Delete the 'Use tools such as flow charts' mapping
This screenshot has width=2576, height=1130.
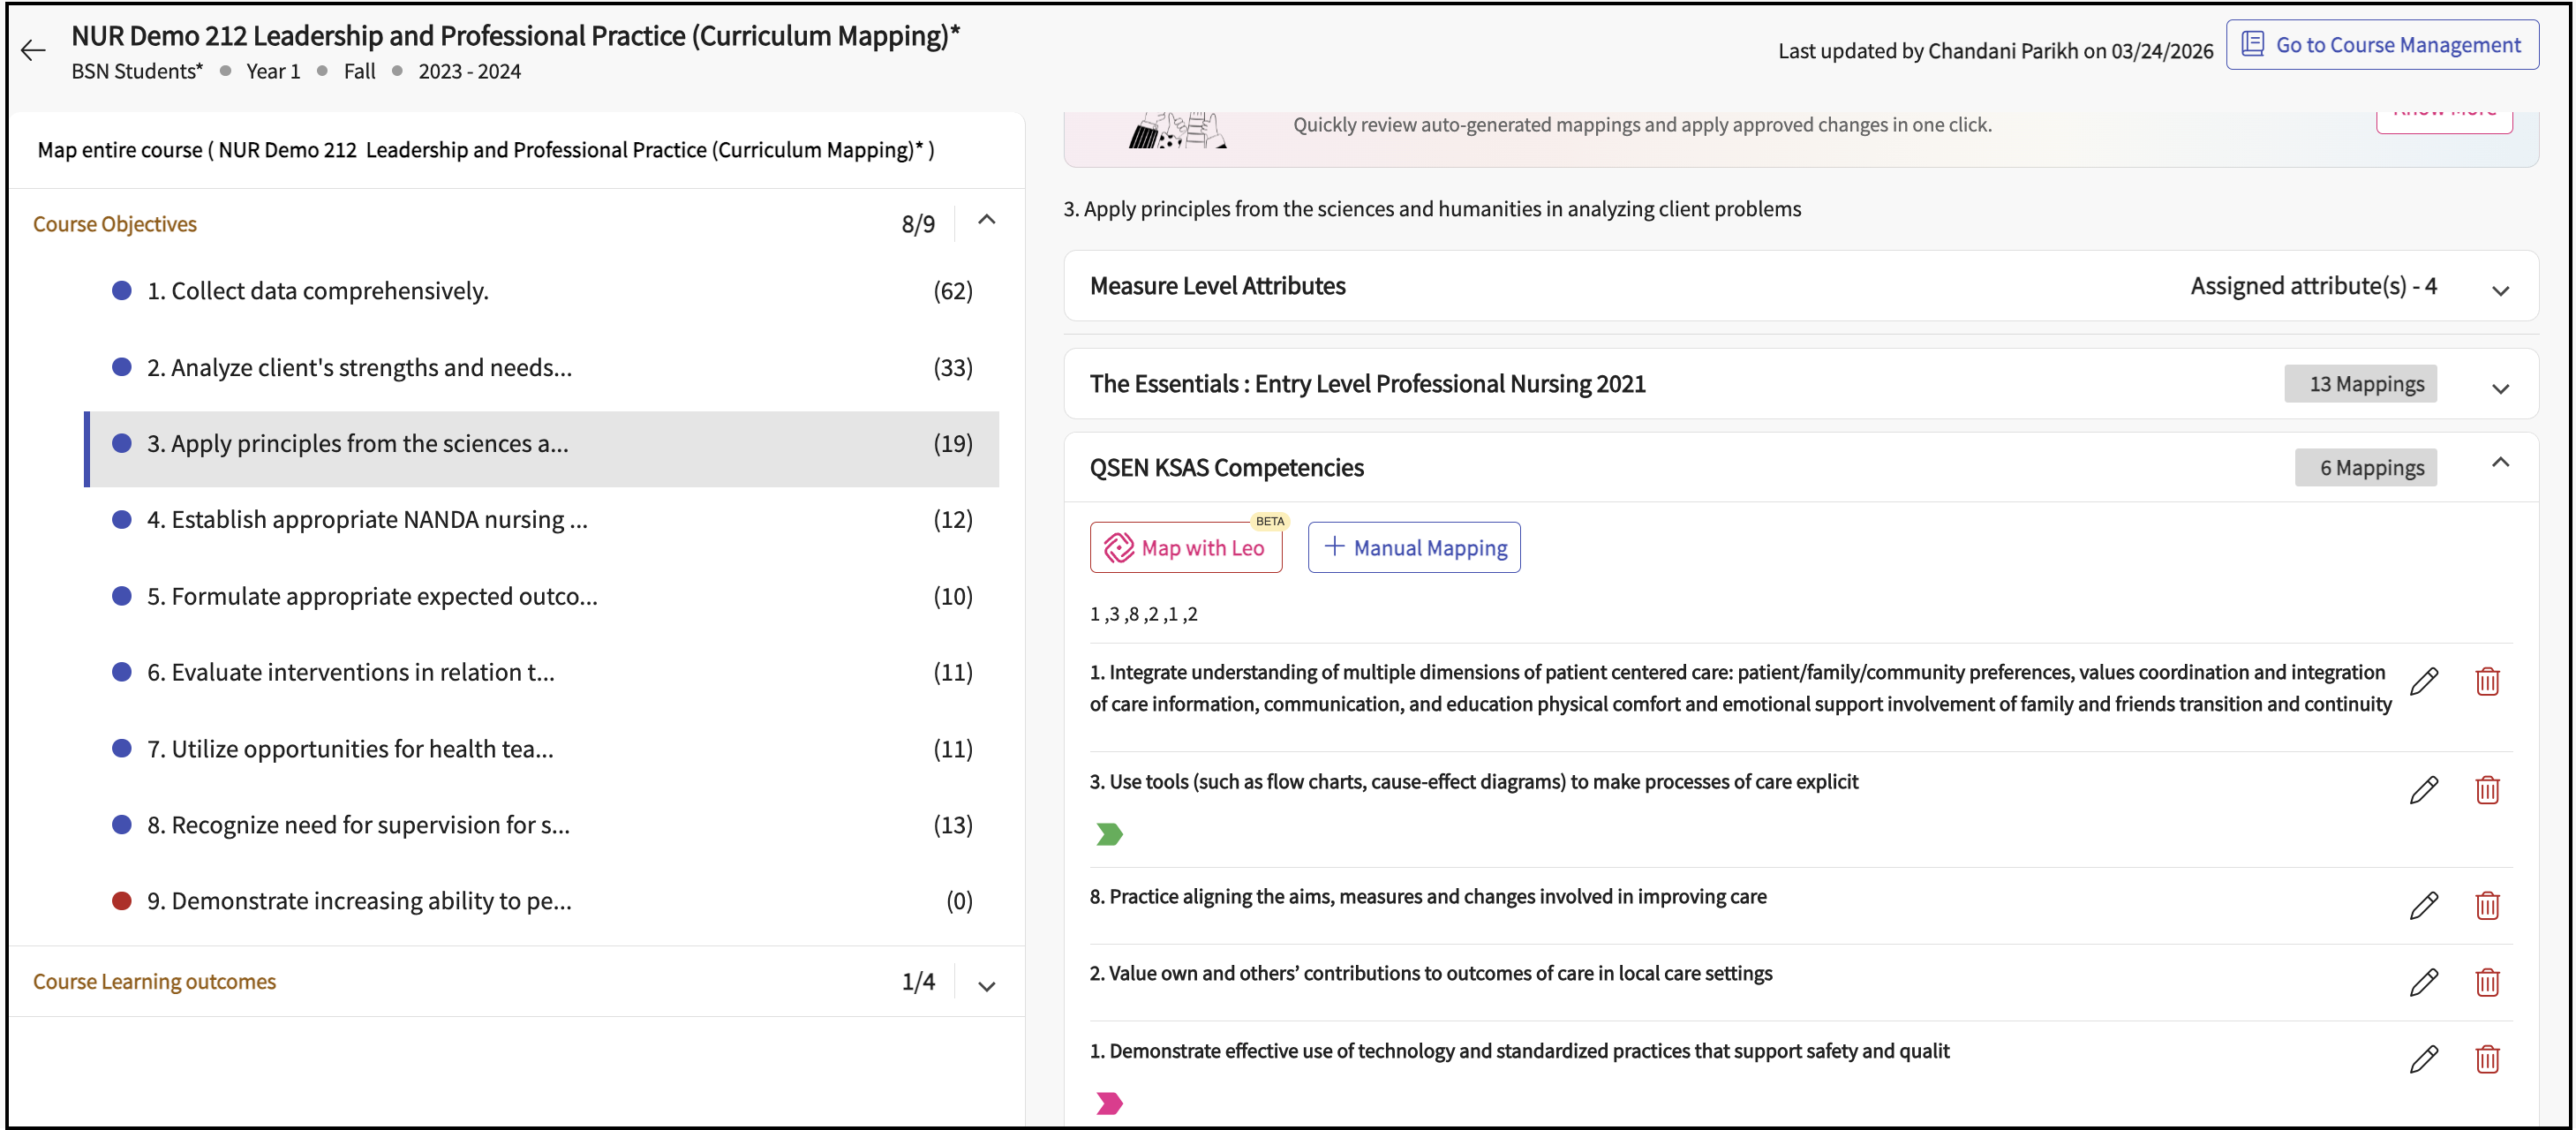2487,790
